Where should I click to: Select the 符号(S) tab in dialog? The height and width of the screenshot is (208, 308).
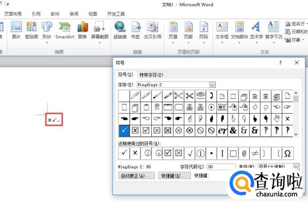pyautogui.click(x=126, y=75)
